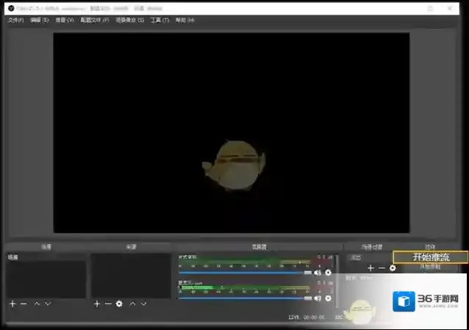Viewport: 469px width, 330px height.
Task: Move scene up in Scenes list
Action: coord(37,304)
